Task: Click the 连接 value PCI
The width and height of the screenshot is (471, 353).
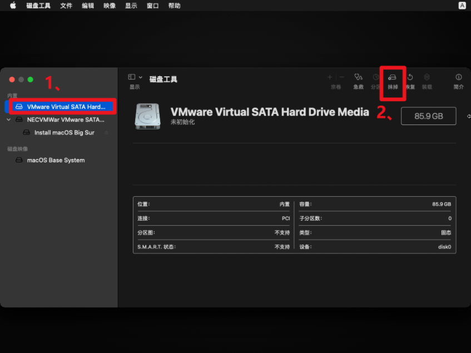Action: [x=286, y=218]
